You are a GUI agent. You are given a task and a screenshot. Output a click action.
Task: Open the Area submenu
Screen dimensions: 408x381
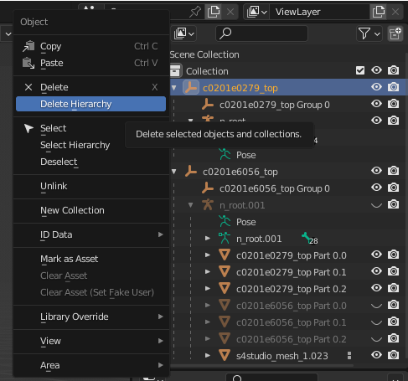tap(90, 365)
